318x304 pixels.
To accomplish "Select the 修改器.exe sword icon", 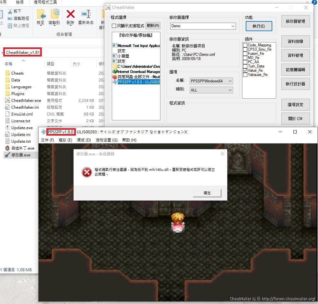I will click(7, 155).
